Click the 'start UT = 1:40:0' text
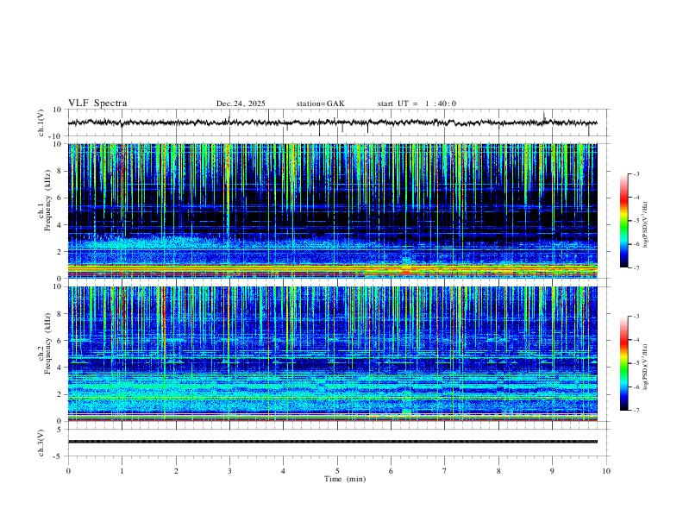The height and width of the screenshot is (528, 683). point(417,104)
